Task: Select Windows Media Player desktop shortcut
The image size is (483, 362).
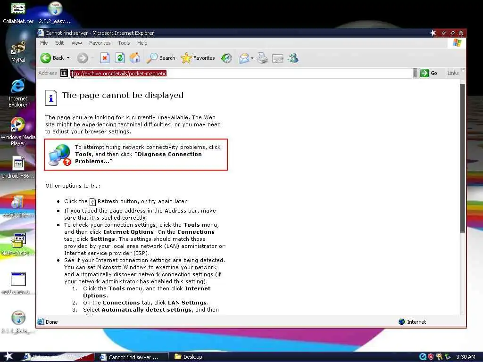Action: click(18, 132)
